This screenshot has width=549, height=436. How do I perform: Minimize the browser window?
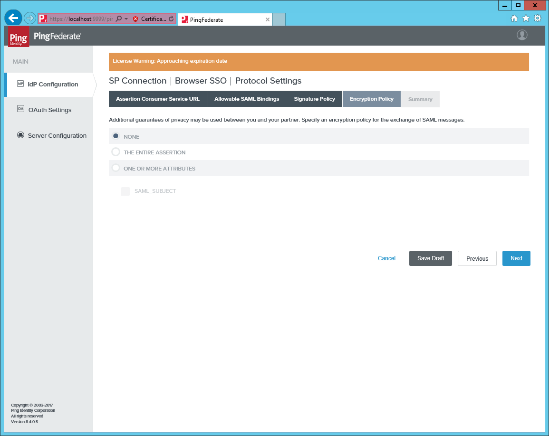[504, 6]
